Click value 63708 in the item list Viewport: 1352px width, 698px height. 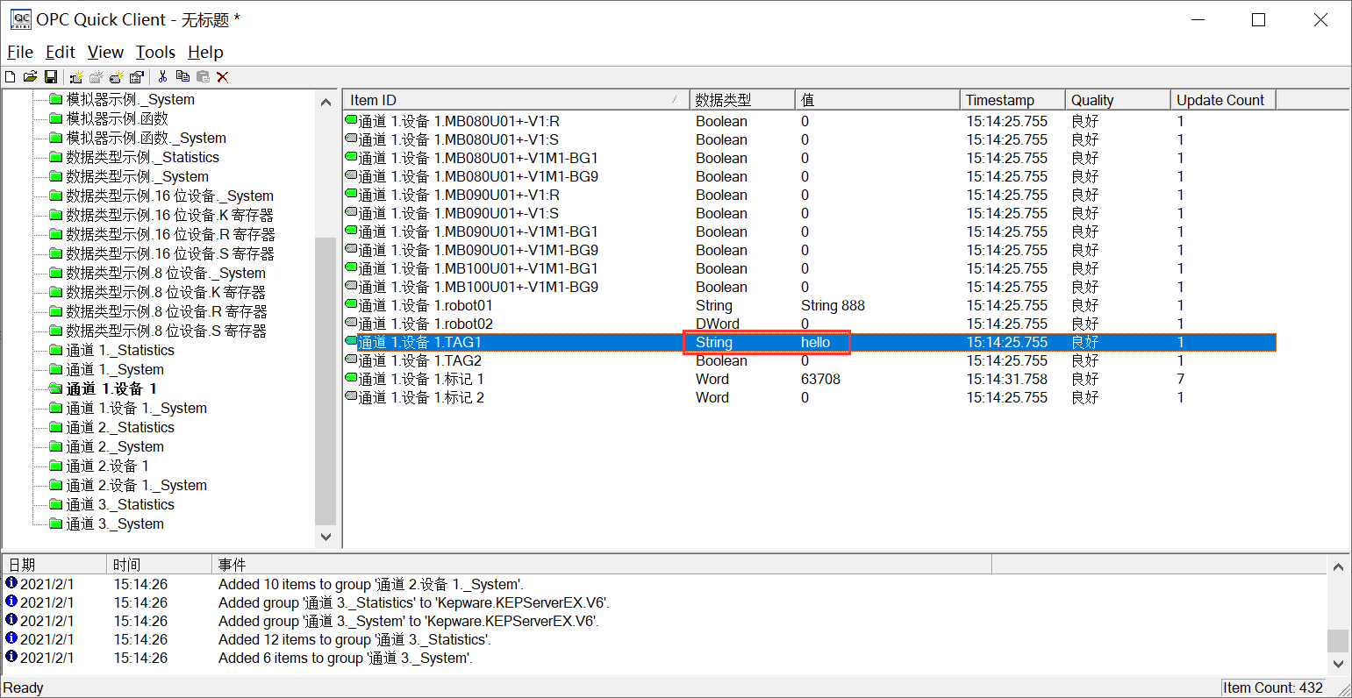point(820,379)
